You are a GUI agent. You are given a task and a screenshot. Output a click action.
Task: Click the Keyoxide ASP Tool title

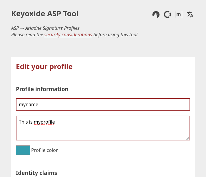pyautogui.click(x=45, y=14)
